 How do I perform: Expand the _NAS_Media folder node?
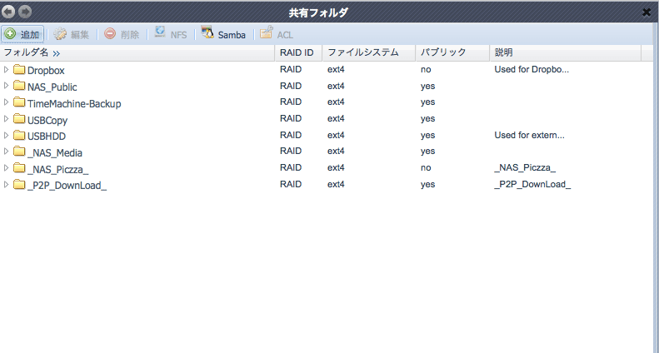click(x=6, y=151)
